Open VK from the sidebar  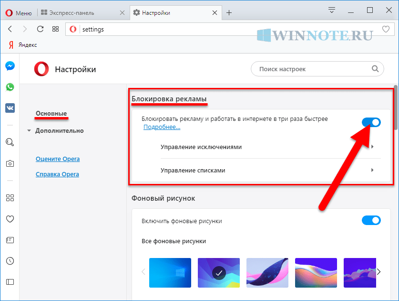10,108
